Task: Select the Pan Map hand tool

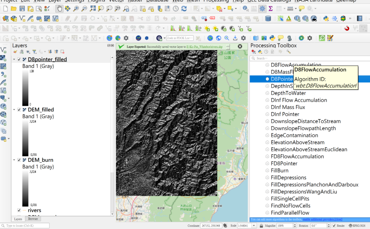Action: click(x=59, y=8)
